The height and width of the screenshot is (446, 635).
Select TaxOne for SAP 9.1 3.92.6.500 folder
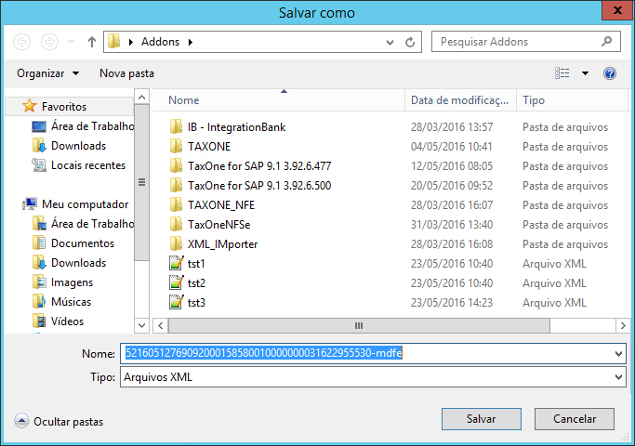[259, 185]
